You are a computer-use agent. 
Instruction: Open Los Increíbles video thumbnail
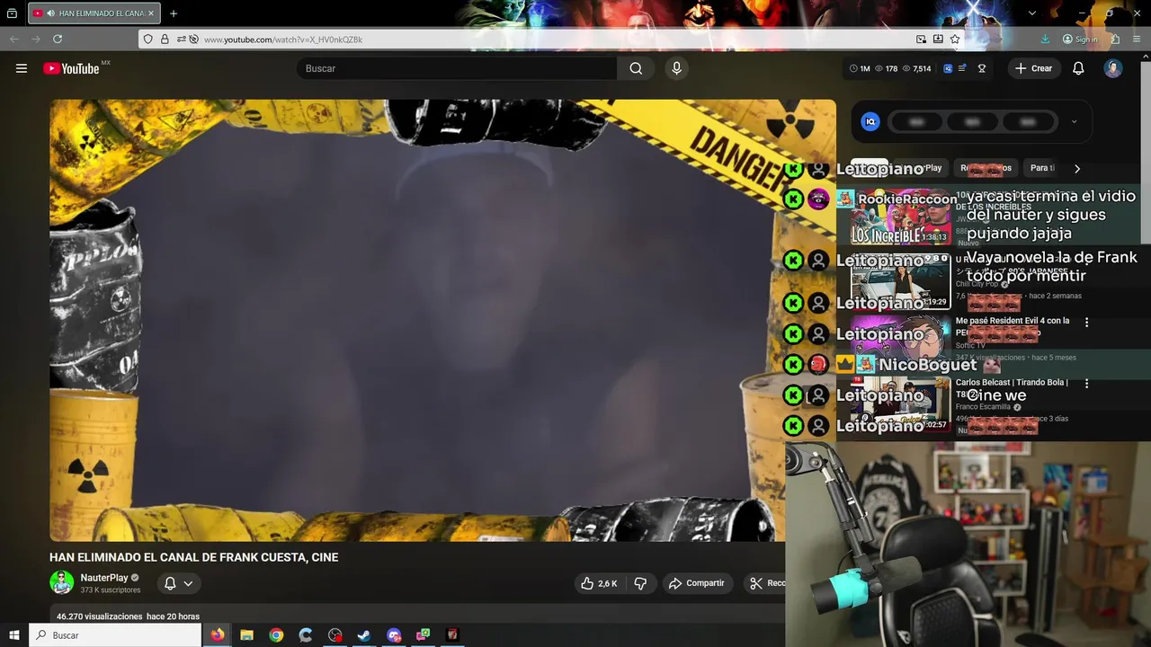click(900, 217)
